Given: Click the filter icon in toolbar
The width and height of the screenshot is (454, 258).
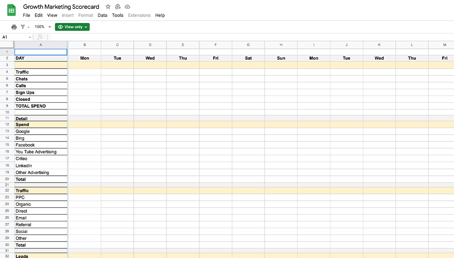Looking at the screenshot, I should pos(23,27).
